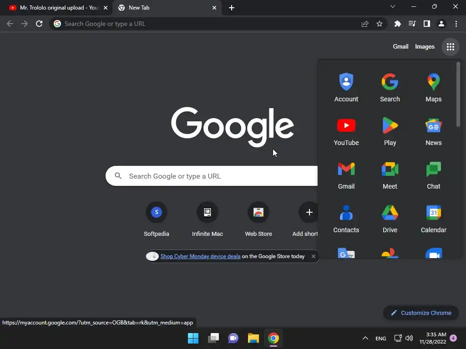Viewport: 466px width, 349px height.
Task: Open the Infinite Mac shortcut
Action: pos(207,219)
